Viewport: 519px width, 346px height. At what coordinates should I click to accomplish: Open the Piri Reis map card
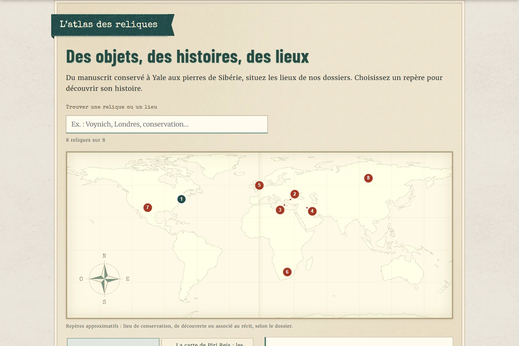coord(208,342)
